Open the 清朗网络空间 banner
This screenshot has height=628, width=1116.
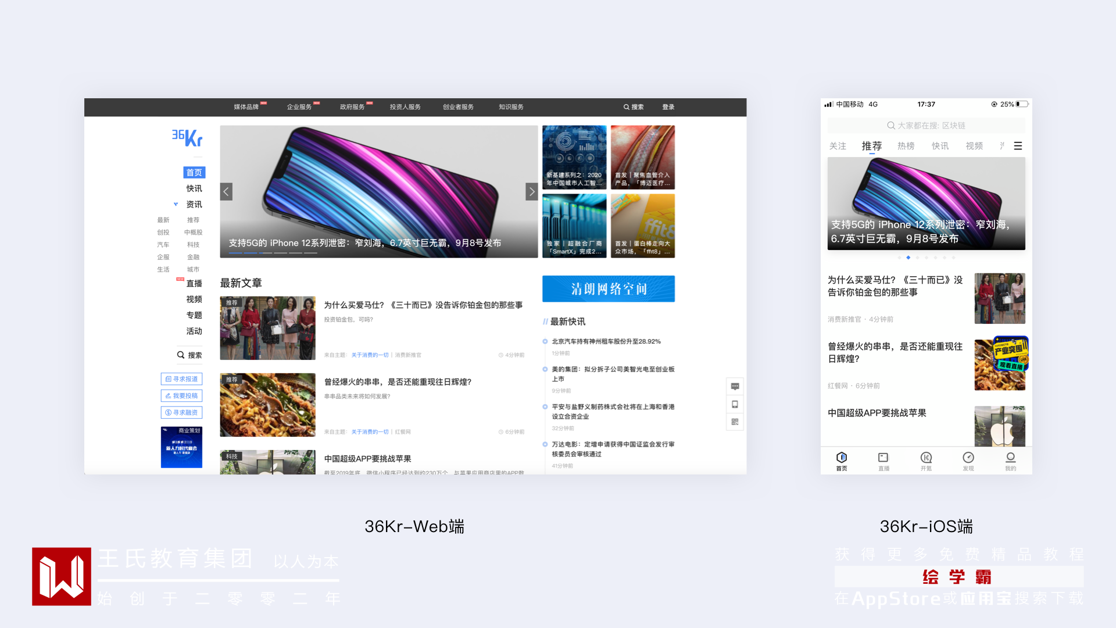608,289
